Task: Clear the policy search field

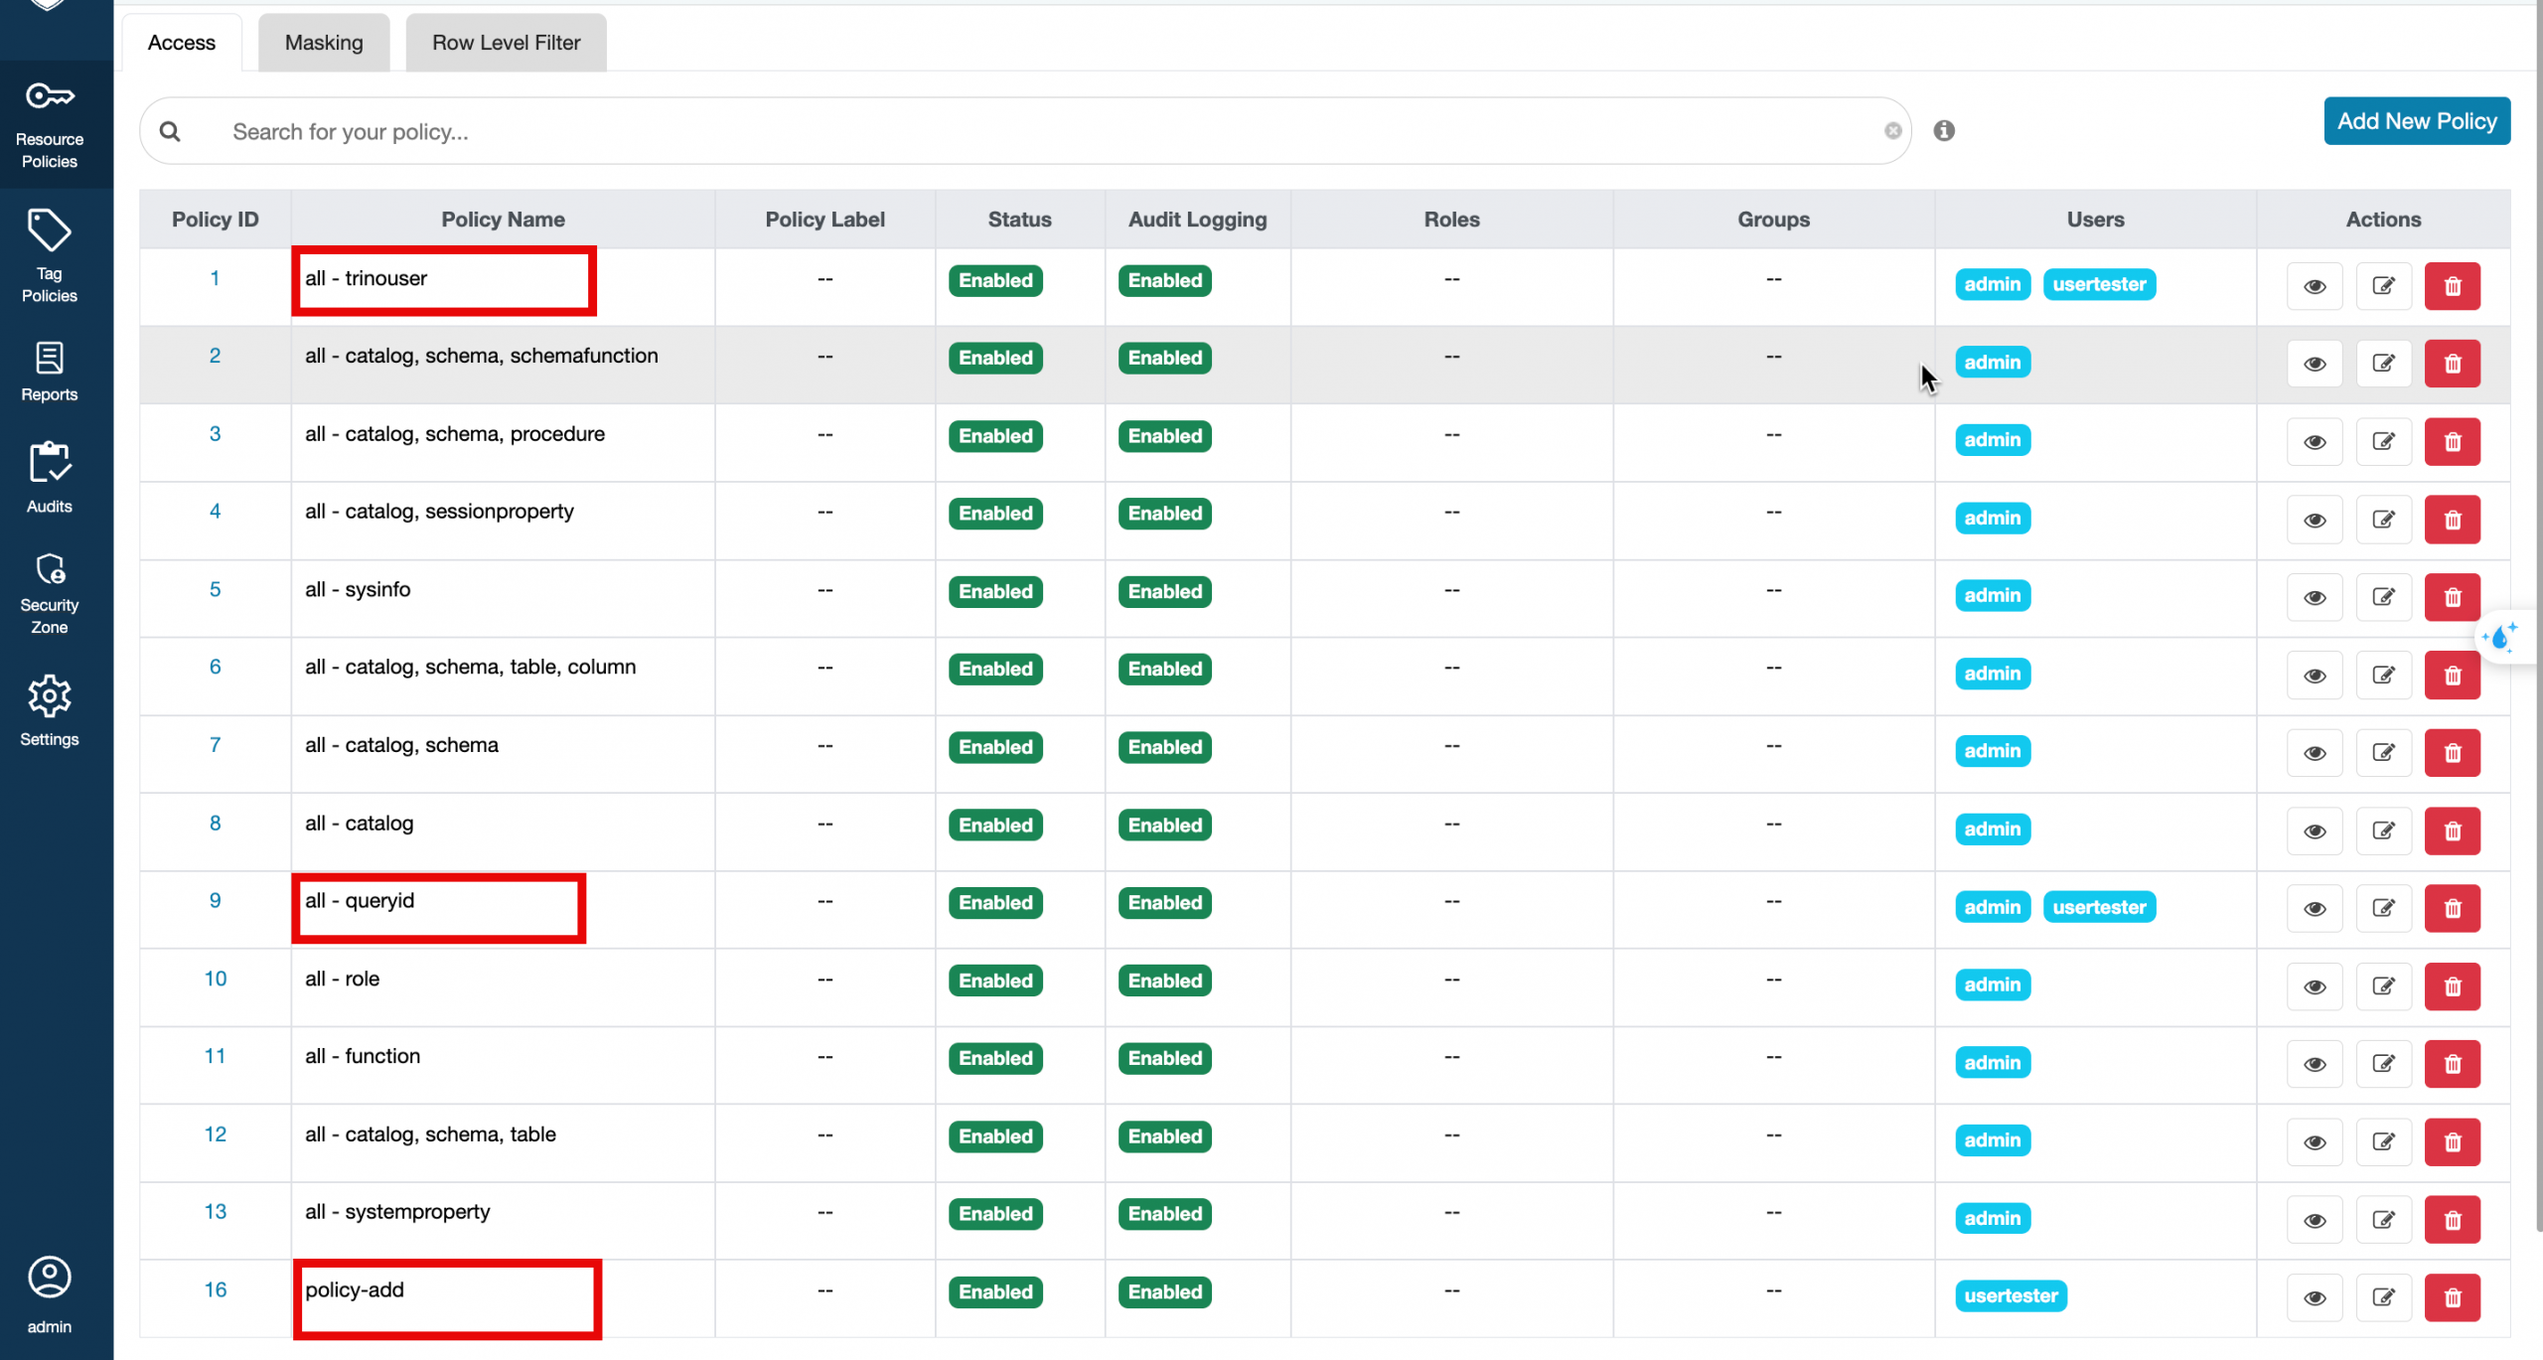Action: click(x=1892, y=131)
